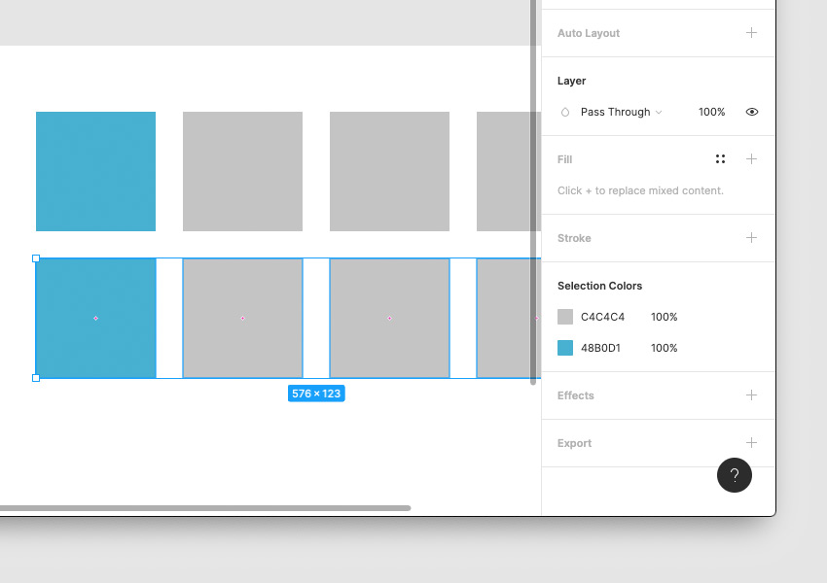Select third gray square in bottom row

[389, 318]
